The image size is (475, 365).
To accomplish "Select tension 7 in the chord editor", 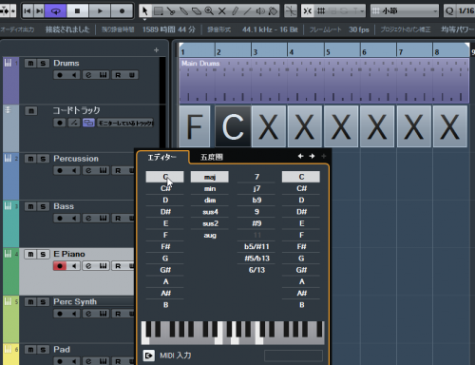I will pos(256,177).
